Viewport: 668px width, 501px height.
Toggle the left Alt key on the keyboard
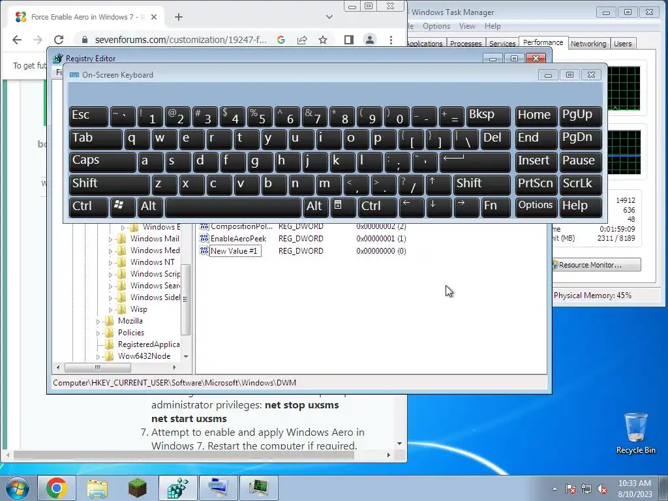coord(150,207)
